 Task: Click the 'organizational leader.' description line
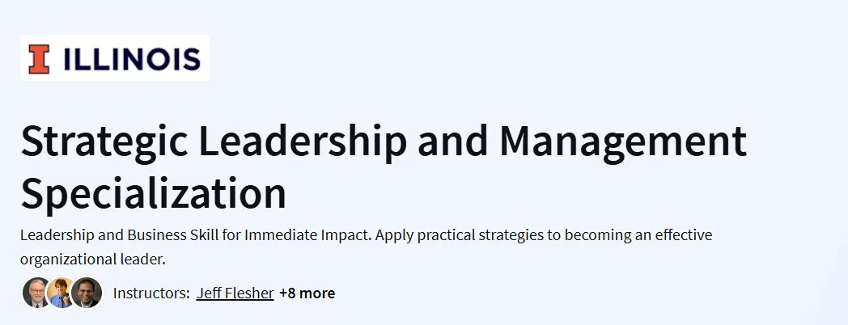92,259
